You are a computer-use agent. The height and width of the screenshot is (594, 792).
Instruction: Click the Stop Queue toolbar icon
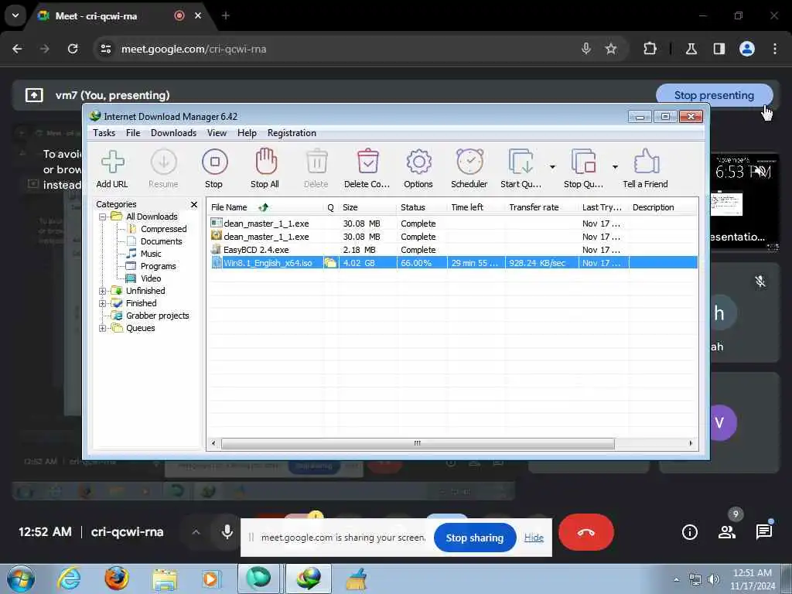pos(583,168)
